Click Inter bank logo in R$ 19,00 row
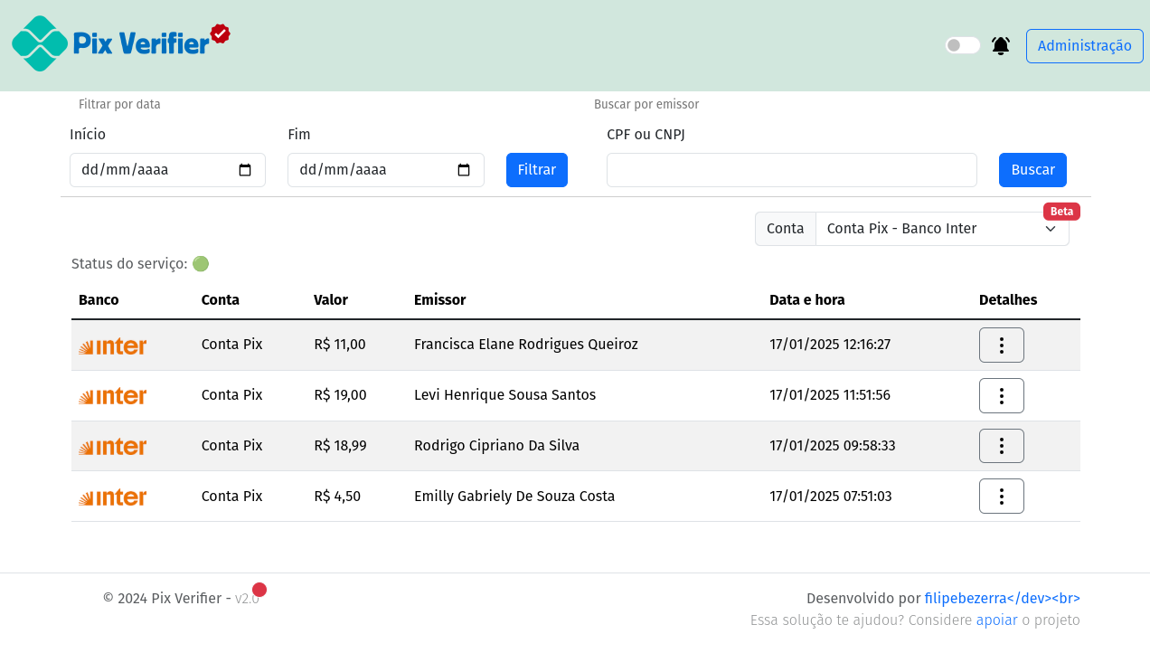Viewport: 1150px width, 653px height. 112,396
